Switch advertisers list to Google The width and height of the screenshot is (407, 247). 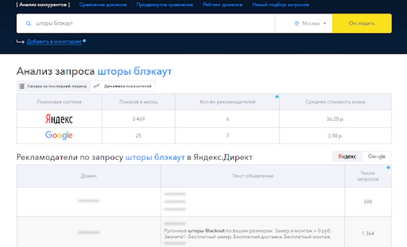click(x=376, y=156)
